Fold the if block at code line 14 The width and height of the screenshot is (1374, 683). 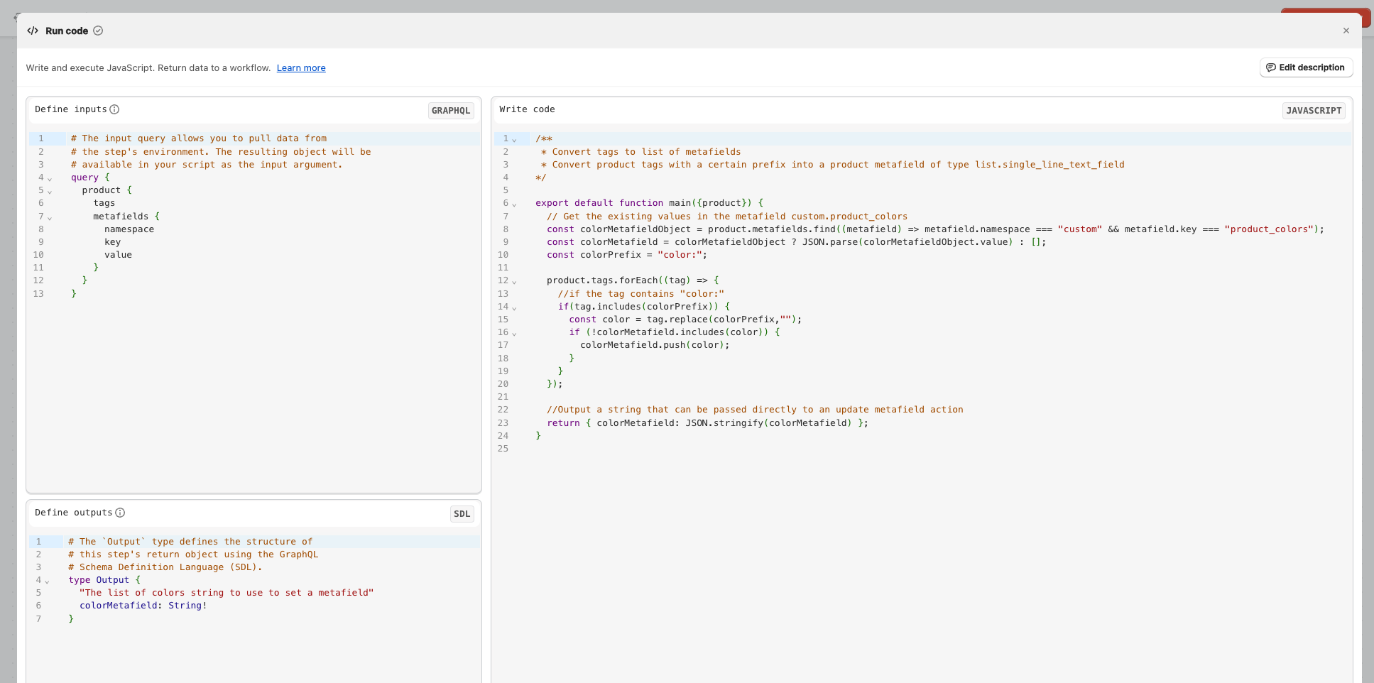click(x=514, y=307)
